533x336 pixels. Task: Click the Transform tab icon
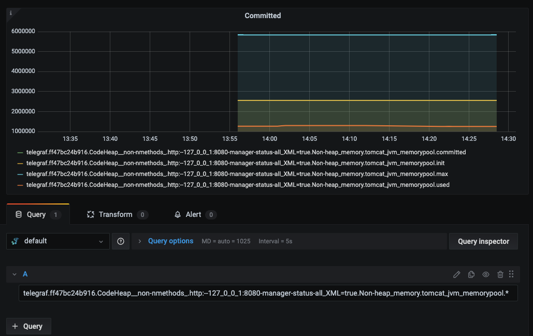[x=91, y=214]
